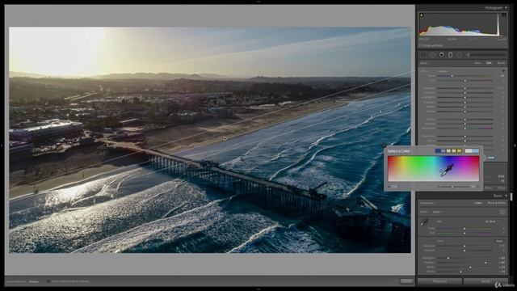Image resolution: width=517 pixels, height=291 pixels.
Task: Click the graduated filter Saturation slider handle
Action: click(465, 129)
